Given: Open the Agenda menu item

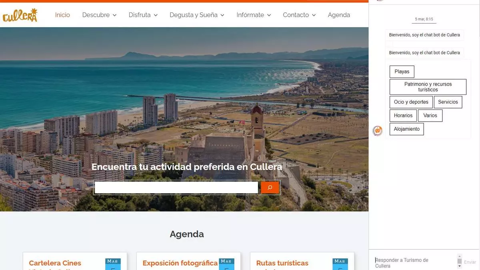Looking at the screenshot, I should coord(339,15).
